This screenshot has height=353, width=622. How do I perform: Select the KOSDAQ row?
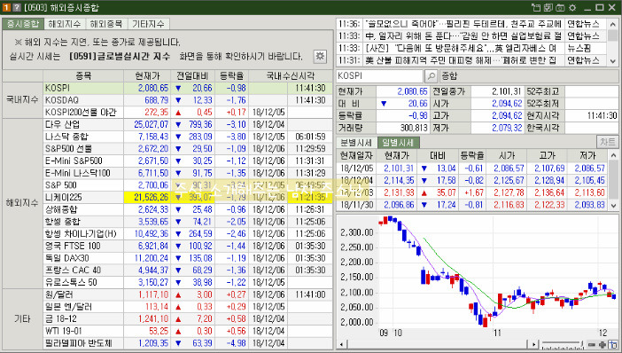(x=188, y=100)
